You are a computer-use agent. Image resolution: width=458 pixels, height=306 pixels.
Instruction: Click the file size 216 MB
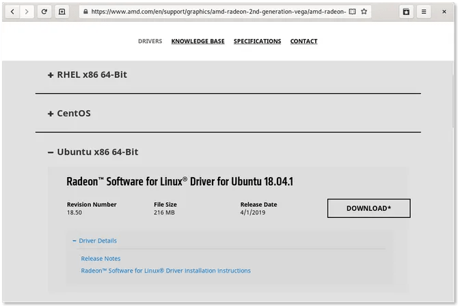point(164,212)
